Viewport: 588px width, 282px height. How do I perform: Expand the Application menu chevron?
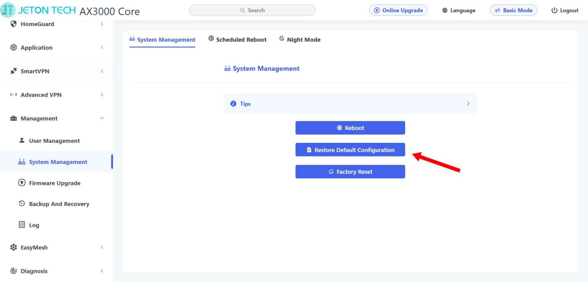(102, 47)
